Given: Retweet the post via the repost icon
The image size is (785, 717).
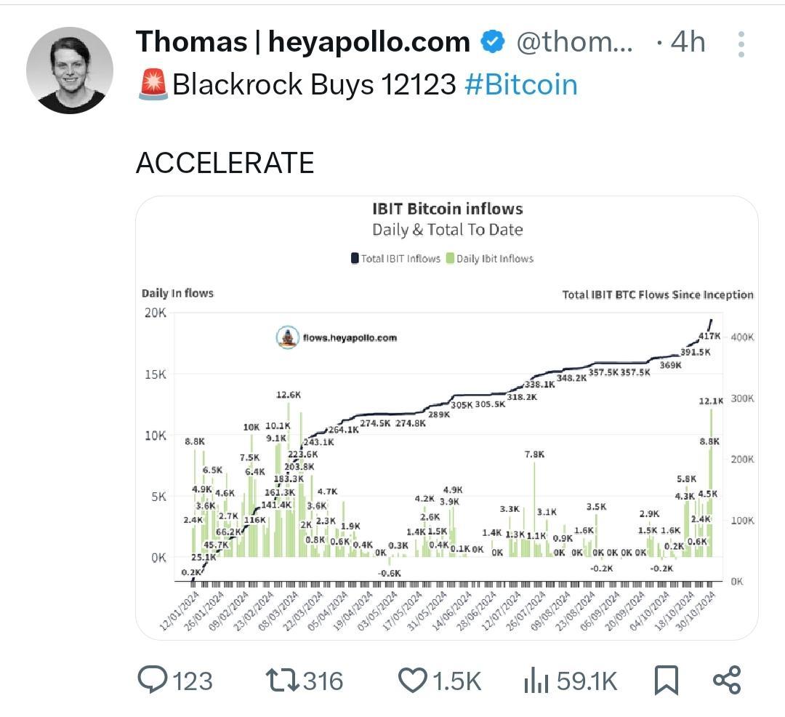Looking at the screenshot, I should (x=282, y=681).
